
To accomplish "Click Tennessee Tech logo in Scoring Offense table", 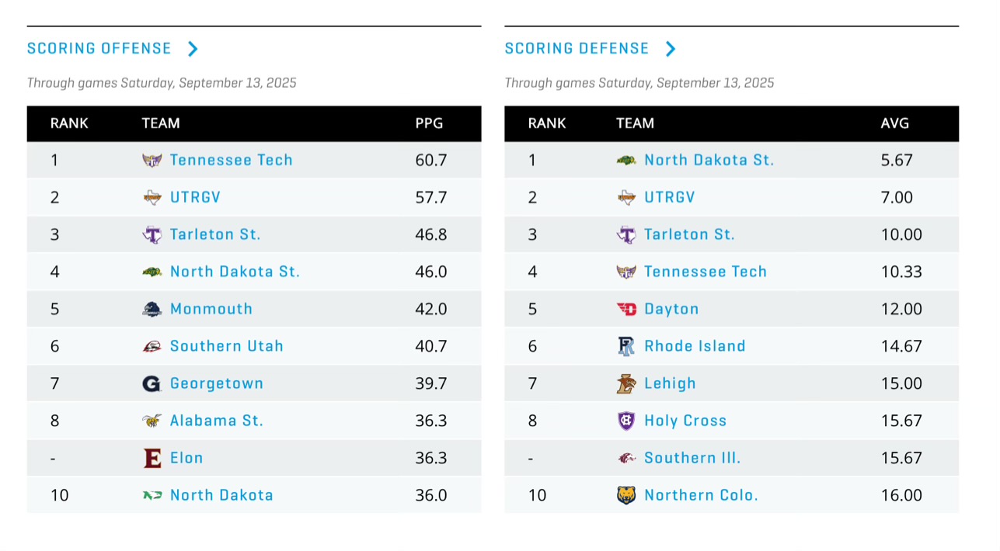I will [x=152, y=161].
